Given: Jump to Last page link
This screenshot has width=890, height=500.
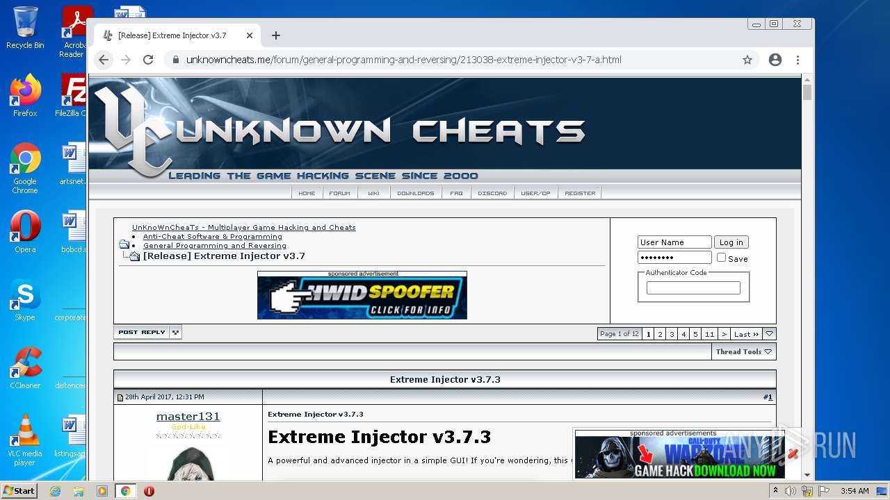Looking at the screenshot, I should (746, 334).
